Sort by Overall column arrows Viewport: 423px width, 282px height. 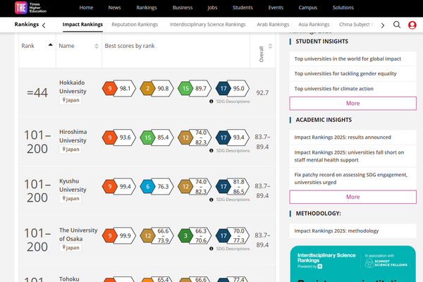click(270, 46)
